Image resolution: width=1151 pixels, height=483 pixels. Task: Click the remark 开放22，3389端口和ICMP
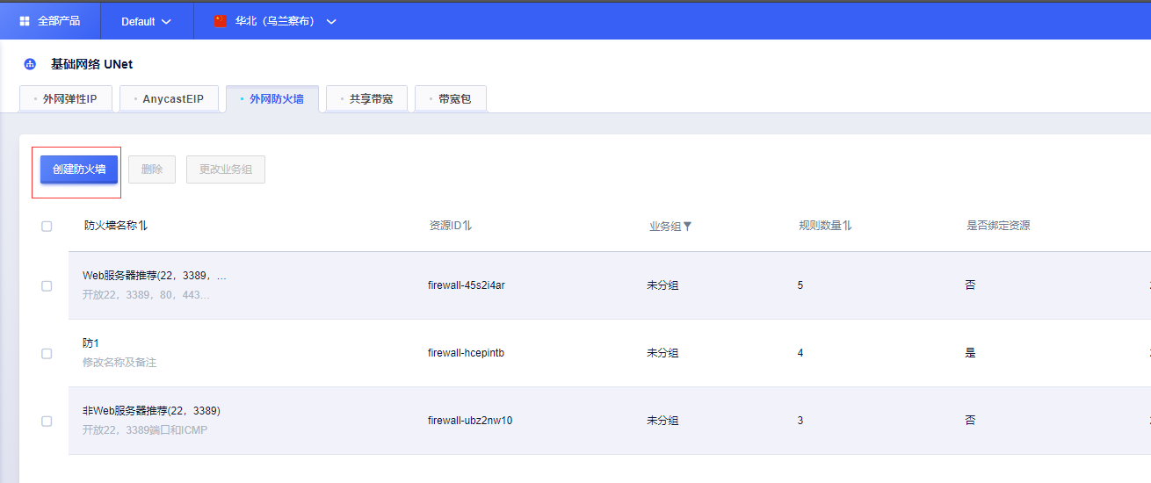145,429
